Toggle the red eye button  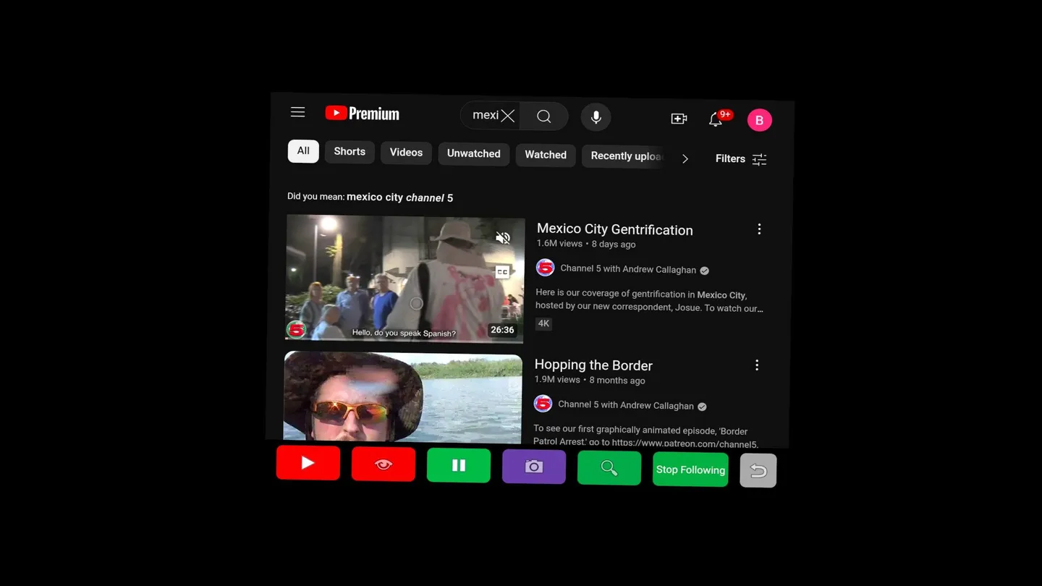[384, 464]
